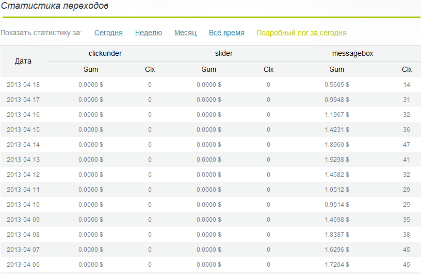This screenshot has height=274, width=421.
Task: Click the 'Sum' header under slider
Action: point(209,69)
